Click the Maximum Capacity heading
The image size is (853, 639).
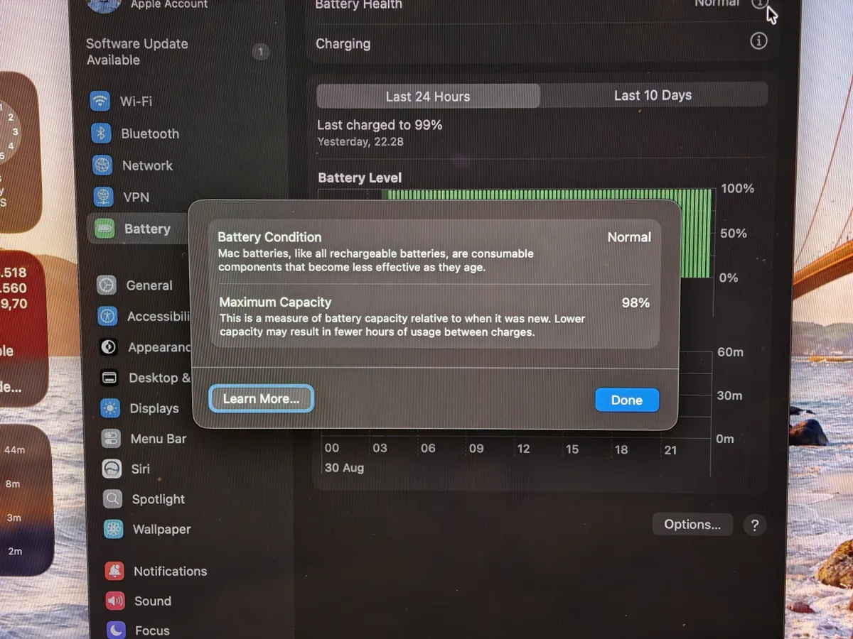click(x=275, y=302)
